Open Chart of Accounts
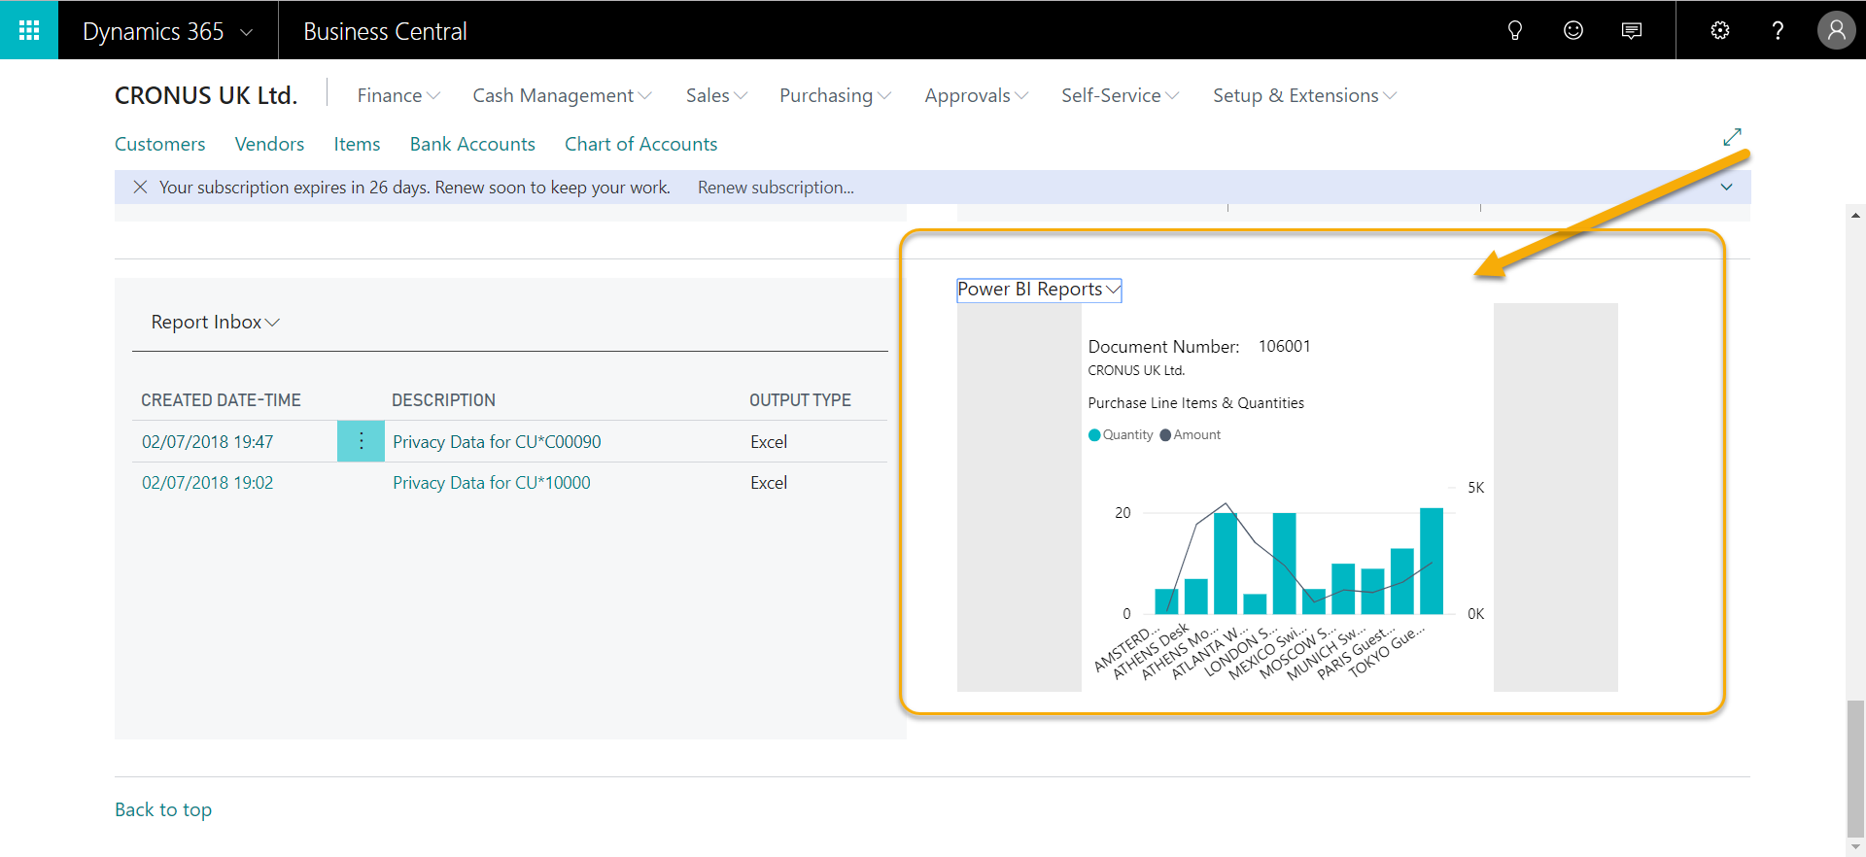Screen dimensions: 1866x857 (640, 144)
